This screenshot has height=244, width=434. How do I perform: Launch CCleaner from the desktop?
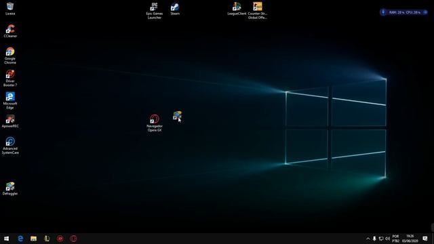pos(10,30)
